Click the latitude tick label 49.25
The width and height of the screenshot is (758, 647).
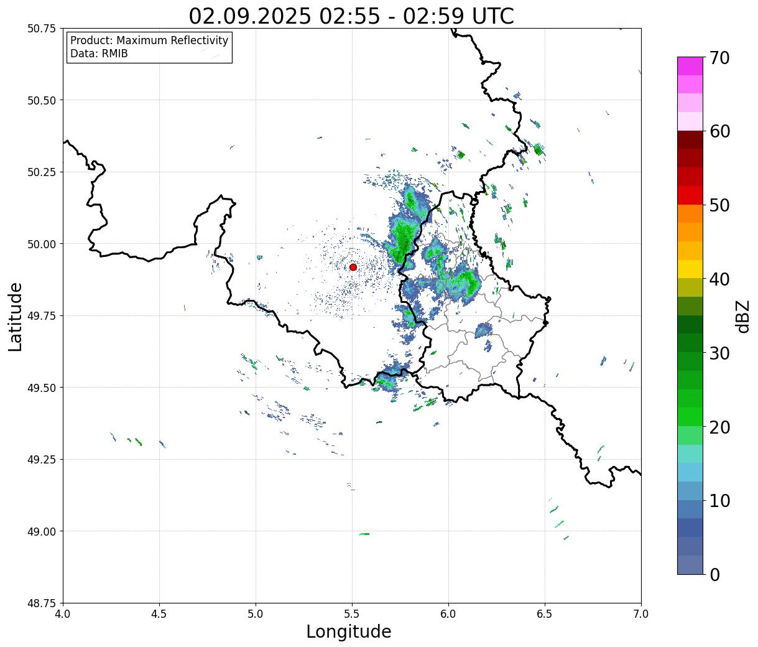(41, 460)
